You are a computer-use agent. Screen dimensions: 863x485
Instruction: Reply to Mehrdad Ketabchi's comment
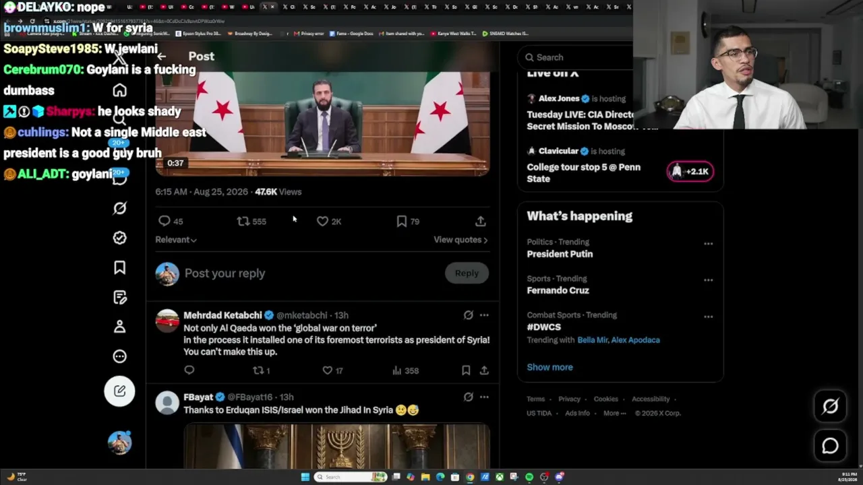(x=189, y=370)
